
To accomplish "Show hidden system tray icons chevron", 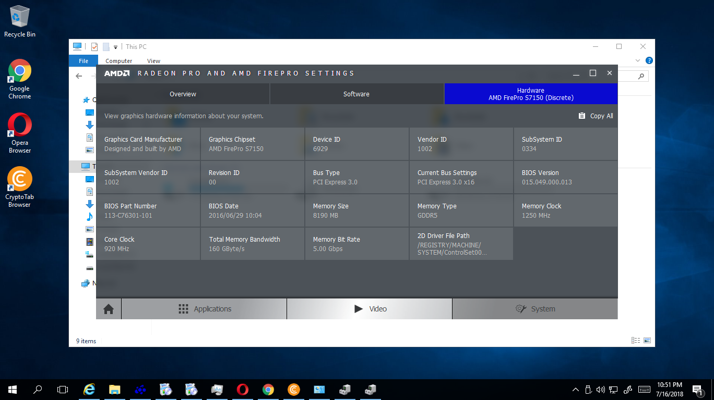I will (576, 390).
